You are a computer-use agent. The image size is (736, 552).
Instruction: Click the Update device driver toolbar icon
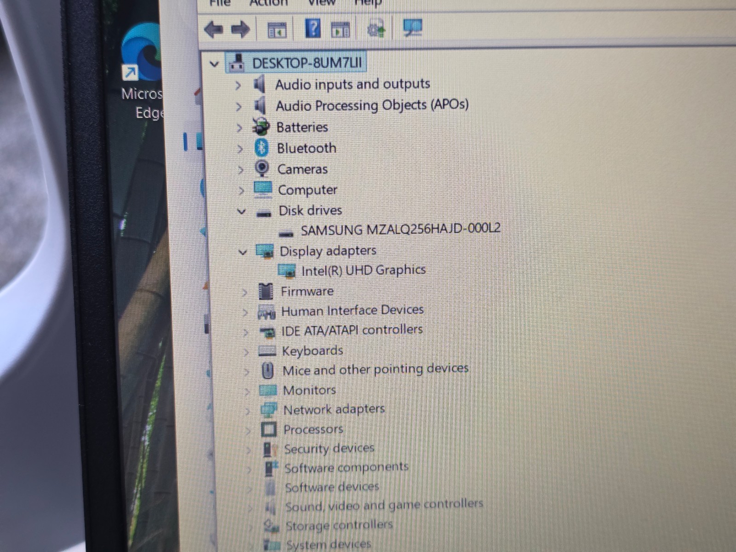pos(376,29)
